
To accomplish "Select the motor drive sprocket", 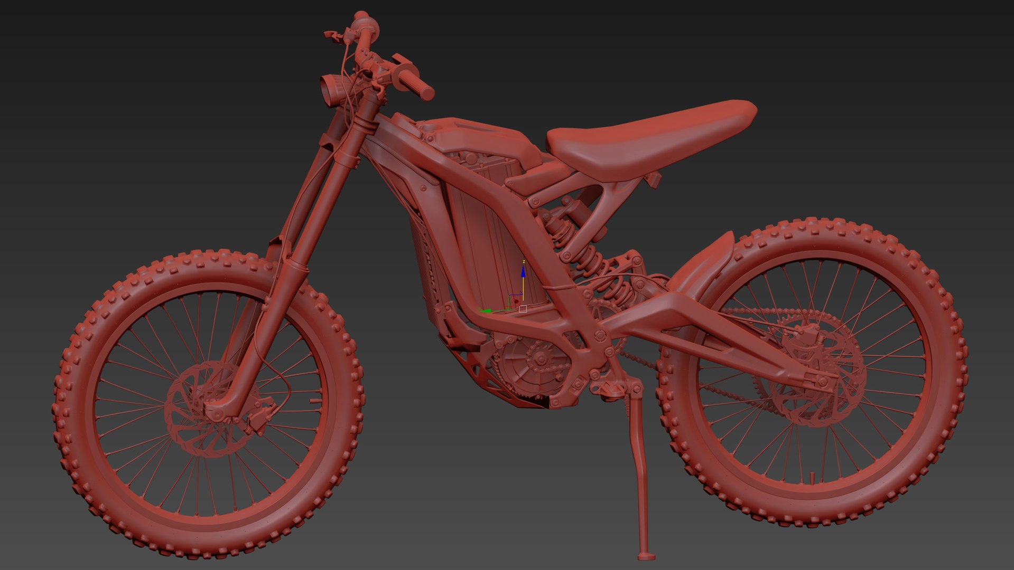I will [542, 359].
